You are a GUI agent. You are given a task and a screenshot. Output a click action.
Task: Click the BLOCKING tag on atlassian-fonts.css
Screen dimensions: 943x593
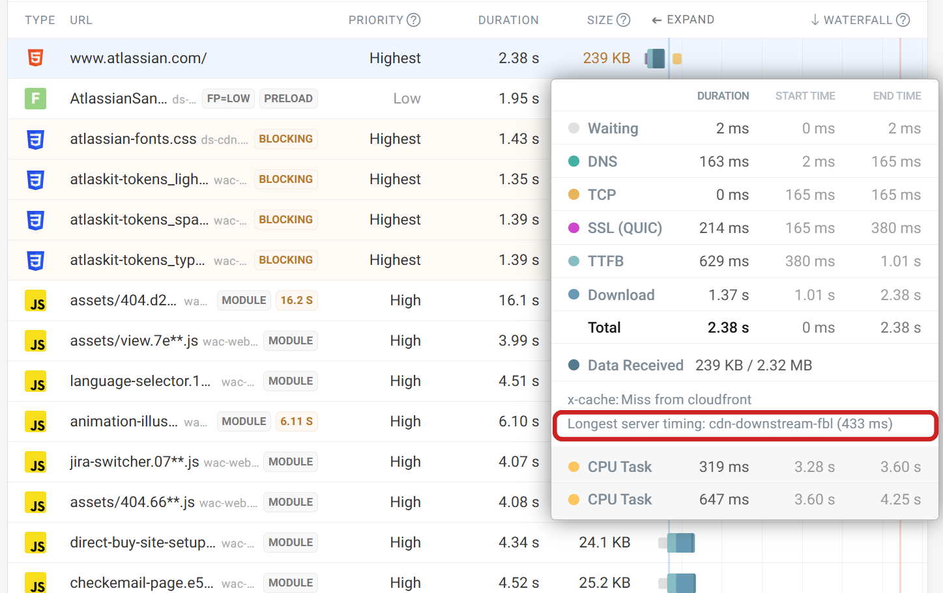click(x=285, y=139)
